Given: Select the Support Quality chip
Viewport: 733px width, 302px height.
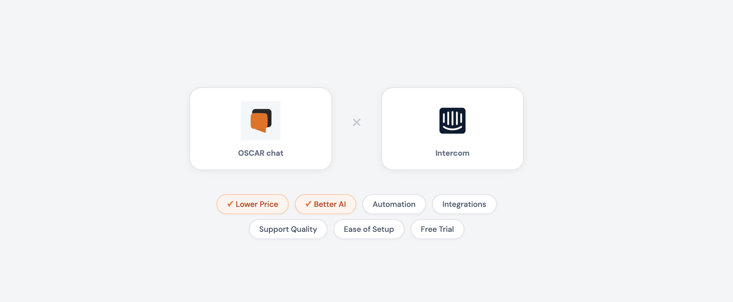Looking at the screenshot, I should coord(288,229).
